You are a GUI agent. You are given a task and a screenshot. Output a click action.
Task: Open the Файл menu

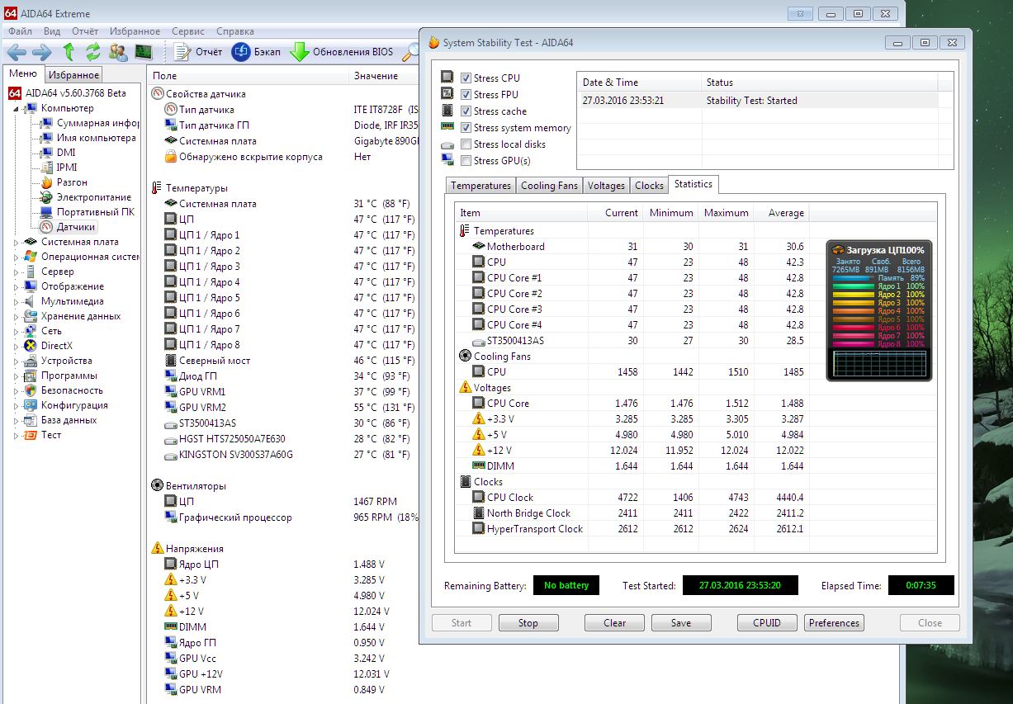[x=20, y=31]
